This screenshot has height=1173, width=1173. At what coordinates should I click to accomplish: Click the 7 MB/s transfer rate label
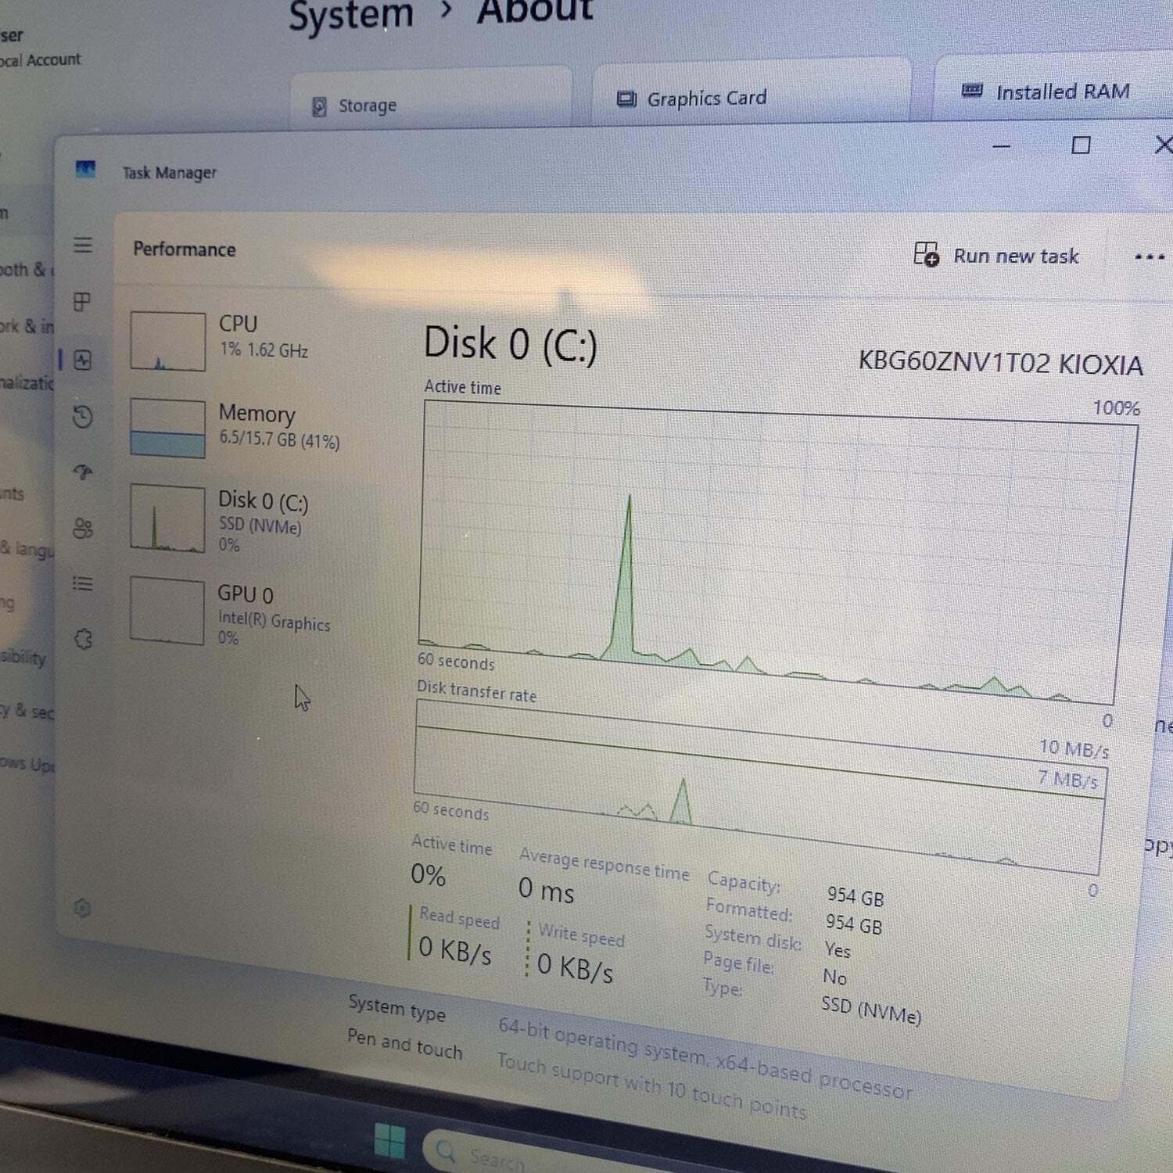click(1068, 779)
